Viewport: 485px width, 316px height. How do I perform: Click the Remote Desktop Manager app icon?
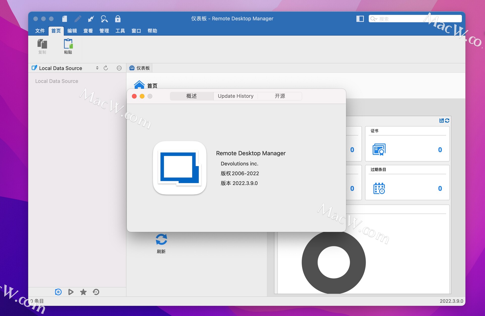coord(180,168)
